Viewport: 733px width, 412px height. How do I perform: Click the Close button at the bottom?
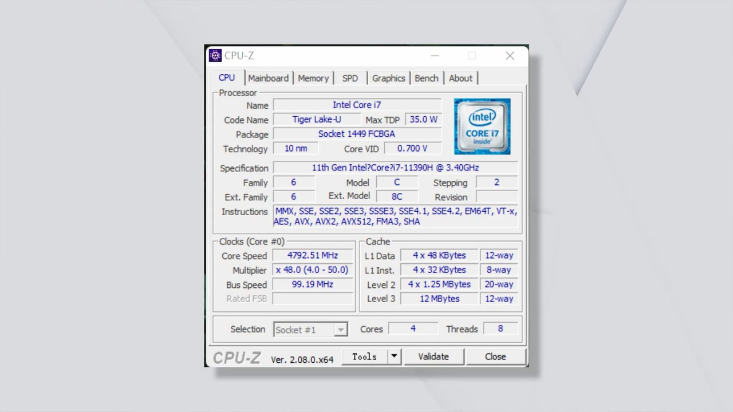pyautogui.click(x=495, y=356)
